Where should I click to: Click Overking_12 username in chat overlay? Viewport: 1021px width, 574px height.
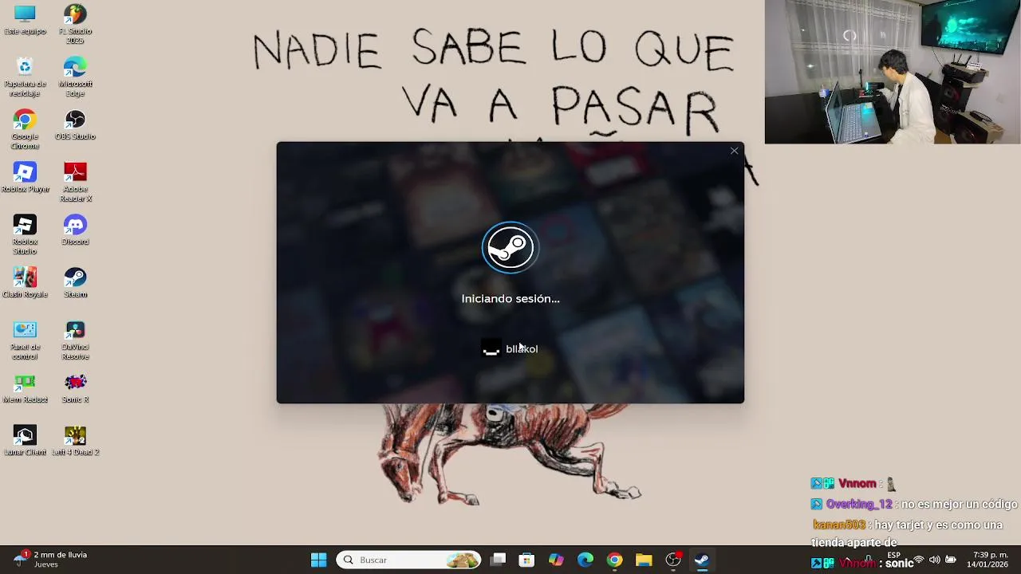[x=859, y=505]
